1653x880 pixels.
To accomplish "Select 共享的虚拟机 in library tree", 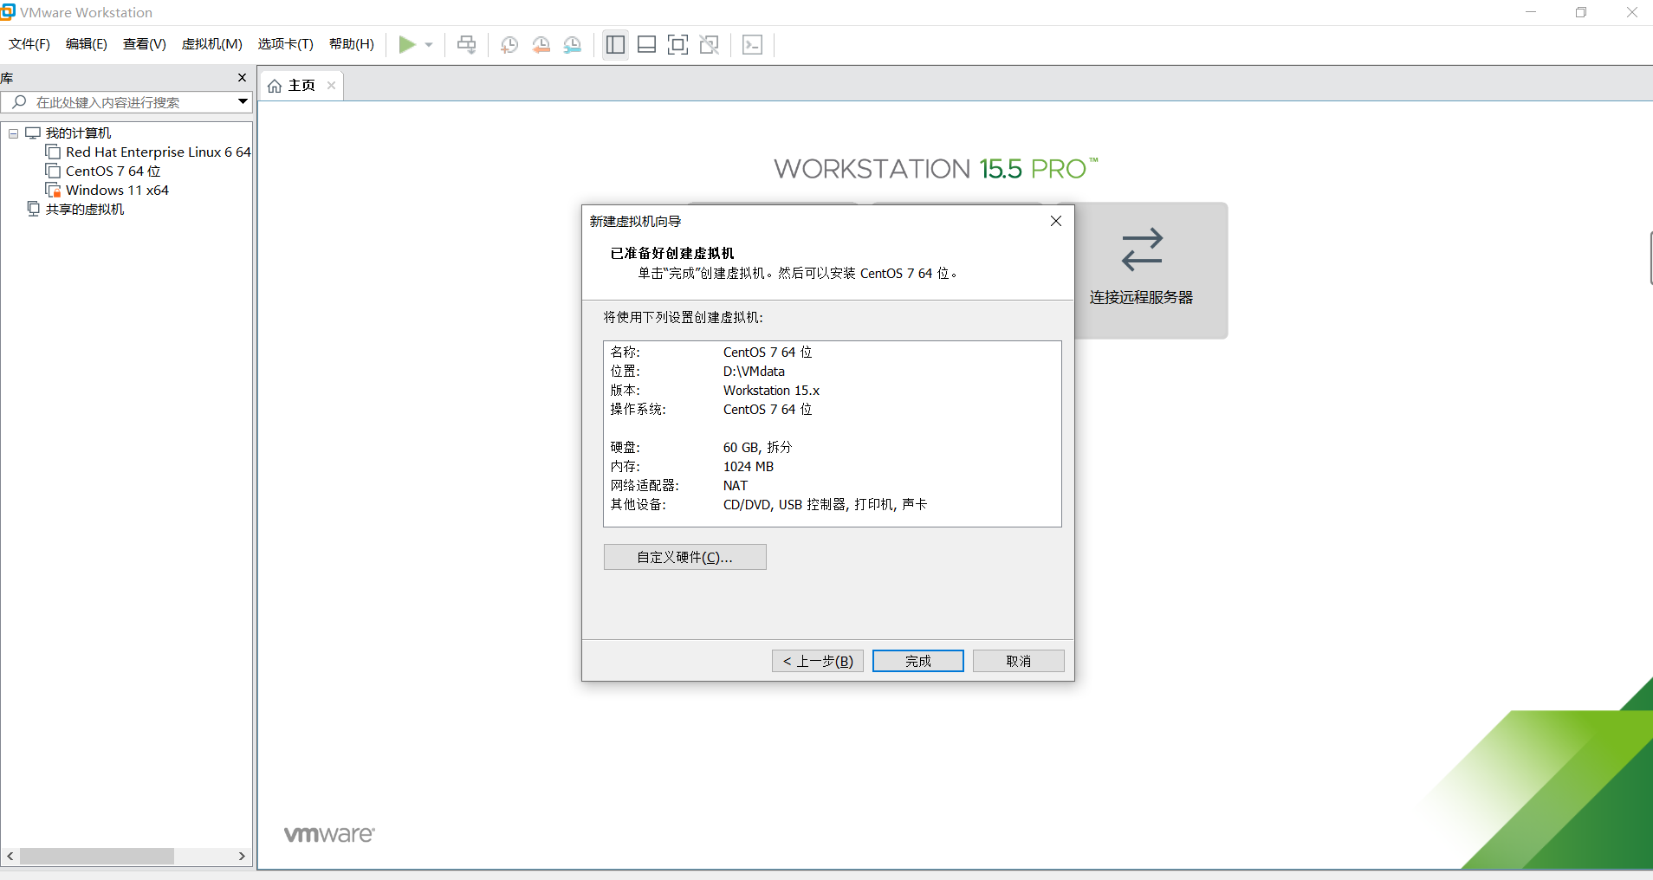I will point(85,210).
